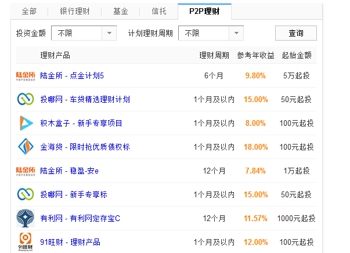Open 有利网 - 有利网定存宝C link

click(x=80, y=218)
